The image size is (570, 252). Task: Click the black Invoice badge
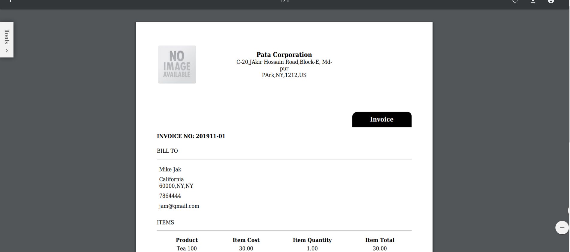[382, 119]
